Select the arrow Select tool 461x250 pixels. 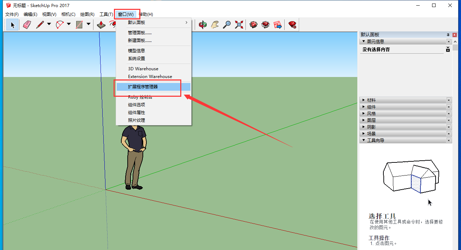click(x=13, y=25)
